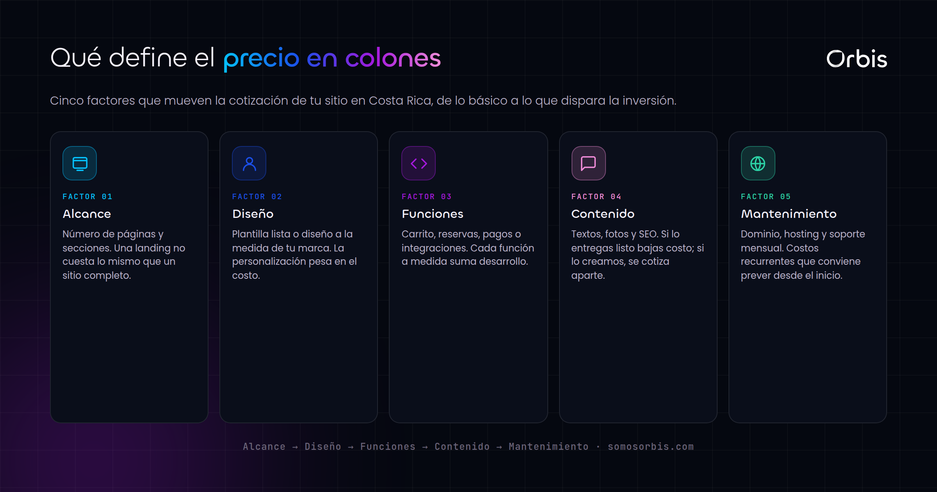Click the chat bubble icon on the Contenido card
Viewport: 937px width, 492px height.
point(588,163)
